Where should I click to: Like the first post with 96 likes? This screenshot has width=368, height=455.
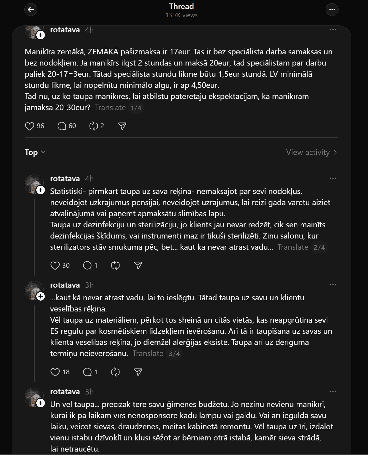point(30,126)
